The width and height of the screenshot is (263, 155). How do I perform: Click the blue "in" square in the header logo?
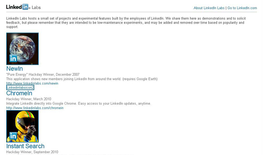[x=25, y=7]
